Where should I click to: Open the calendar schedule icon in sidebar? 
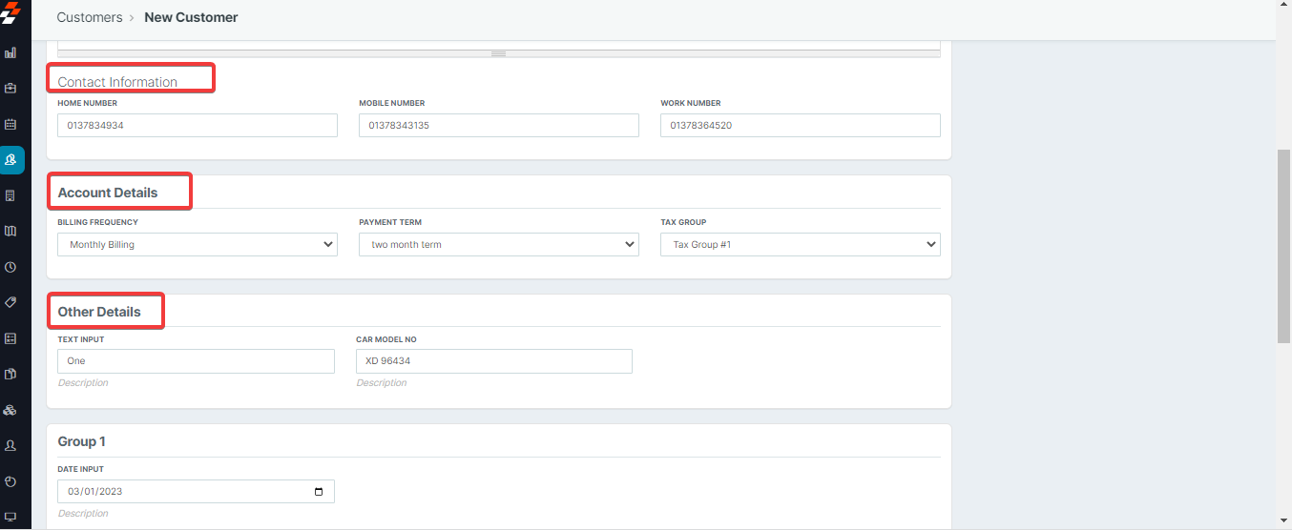point(10,124)
